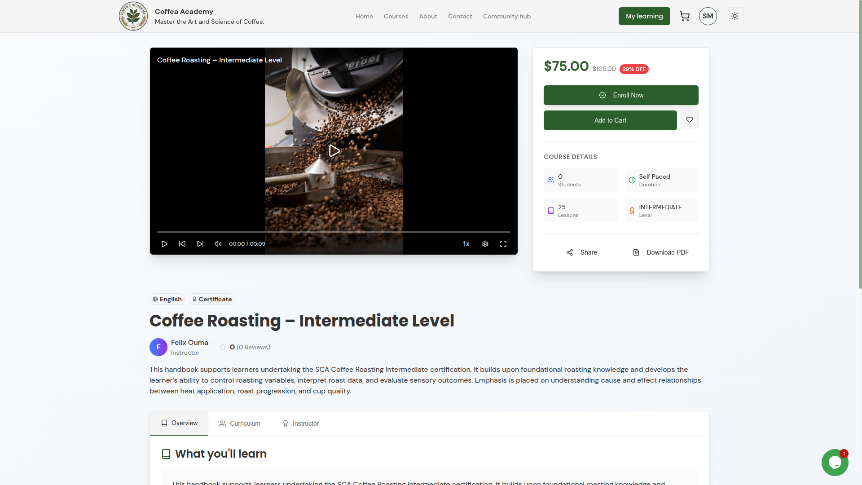Screen dimensions: 862x485
Task: Go to Home in navigation
Action: 364,16
